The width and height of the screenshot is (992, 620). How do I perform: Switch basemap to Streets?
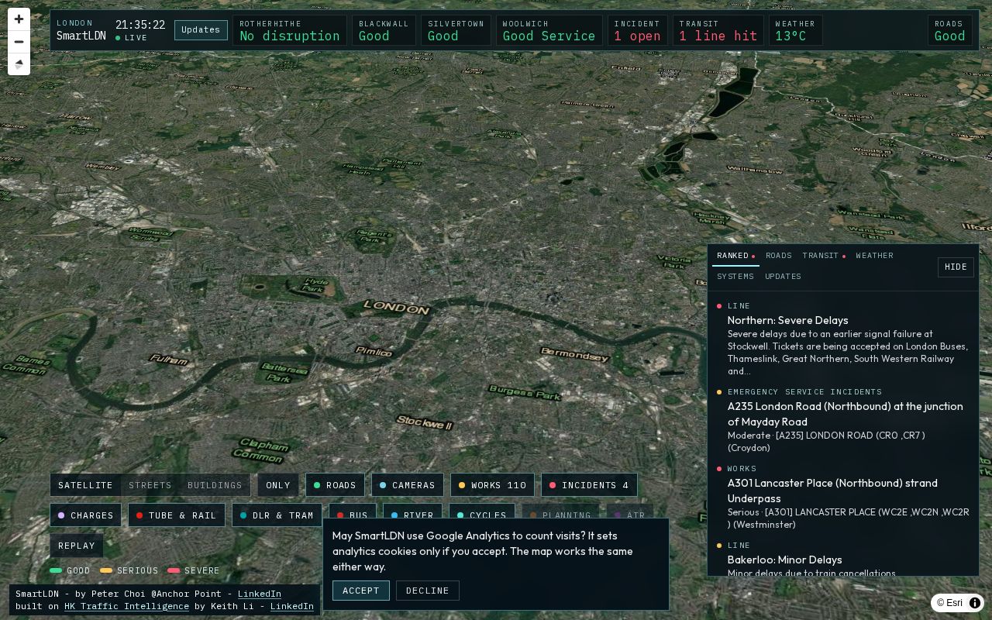pyautogui.click(x=150, y=485)
